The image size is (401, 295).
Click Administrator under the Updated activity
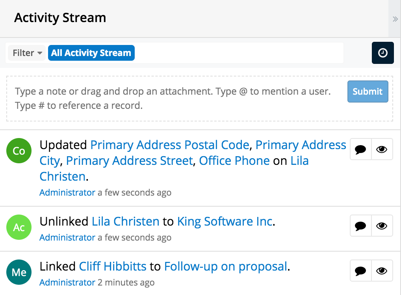[67, 192]
